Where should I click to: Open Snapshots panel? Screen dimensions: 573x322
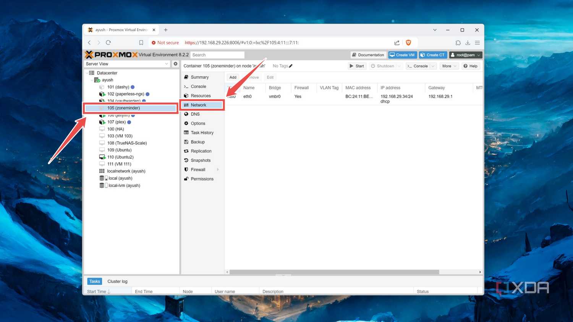(201, 160)
